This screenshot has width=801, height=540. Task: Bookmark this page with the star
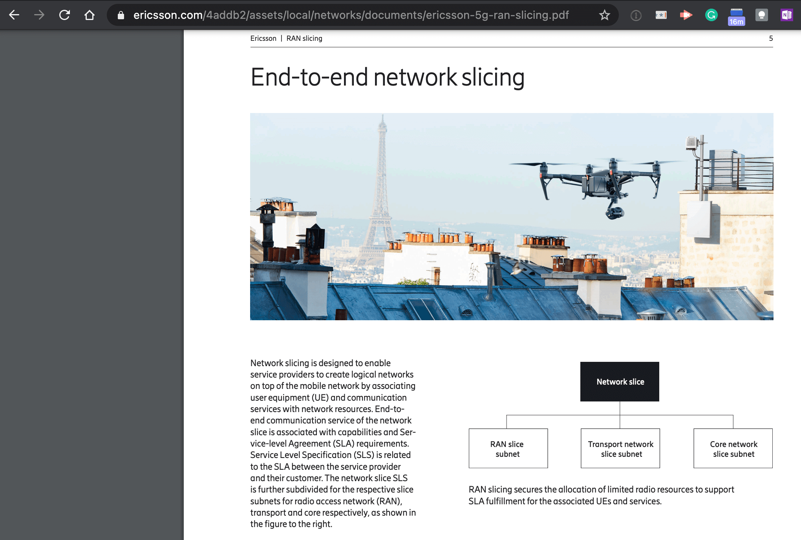click(604, 15)
